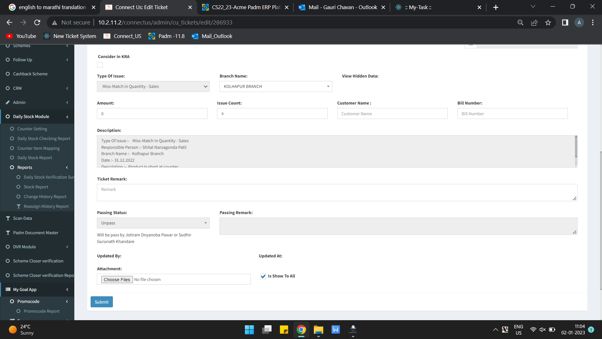The width and height of the screenshot is (602, 339).
Task: Close the Connect Us: Edit Ticket tab
Action: pyautogui.click(x=190, y=7)
